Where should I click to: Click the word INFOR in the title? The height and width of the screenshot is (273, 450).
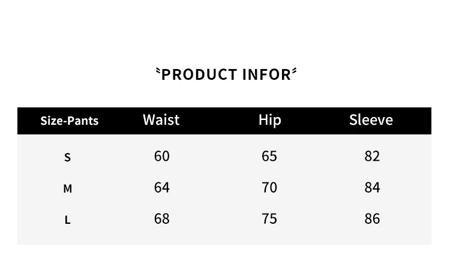tap(266, 75)
